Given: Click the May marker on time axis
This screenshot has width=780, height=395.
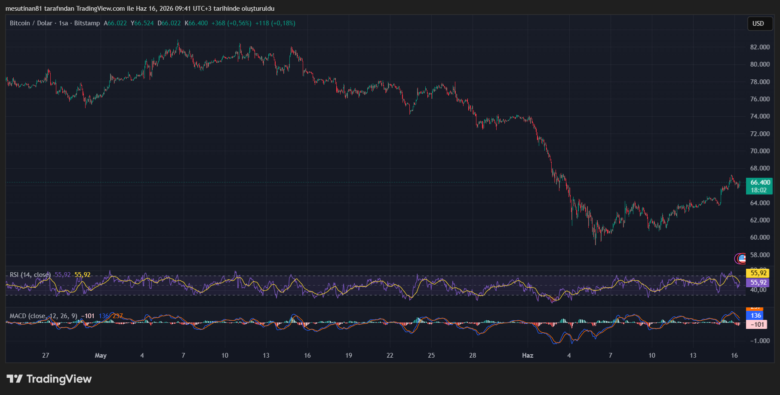Looking at the screenshot, I should click(101, 355).
